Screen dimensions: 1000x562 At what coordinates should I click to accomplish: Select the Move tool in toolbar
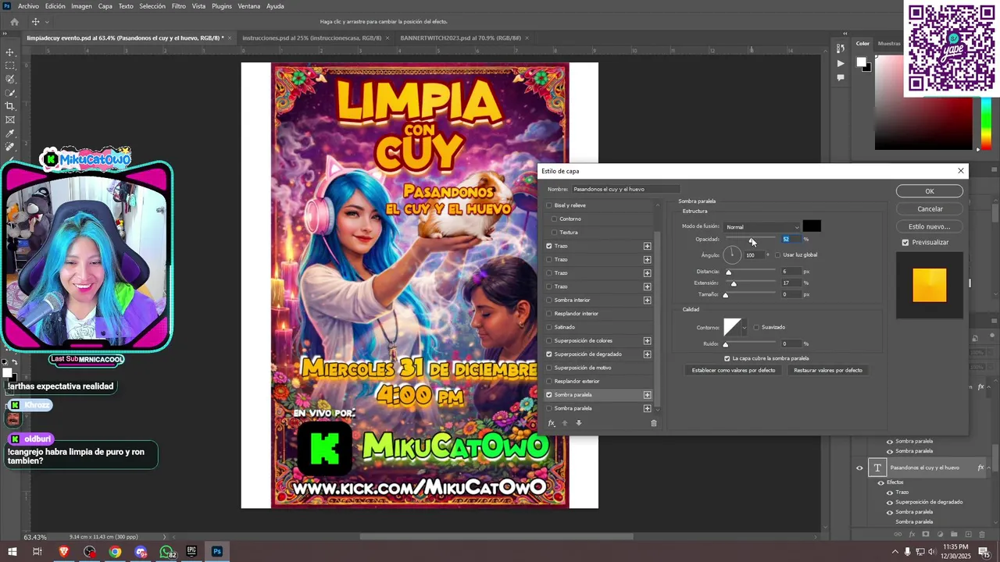pyautogui.click(x=10, y=52)
